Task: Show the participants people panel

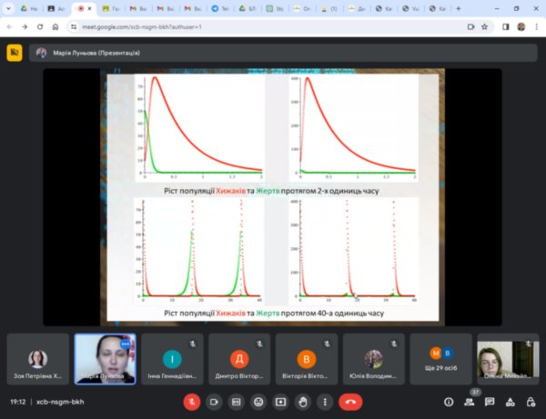Action: click(x=469, y=401)
